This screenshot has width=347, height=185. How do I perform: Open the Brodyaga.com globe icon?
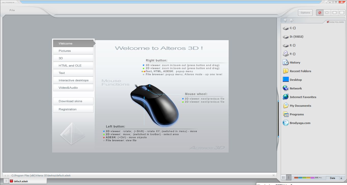point(286,123)
